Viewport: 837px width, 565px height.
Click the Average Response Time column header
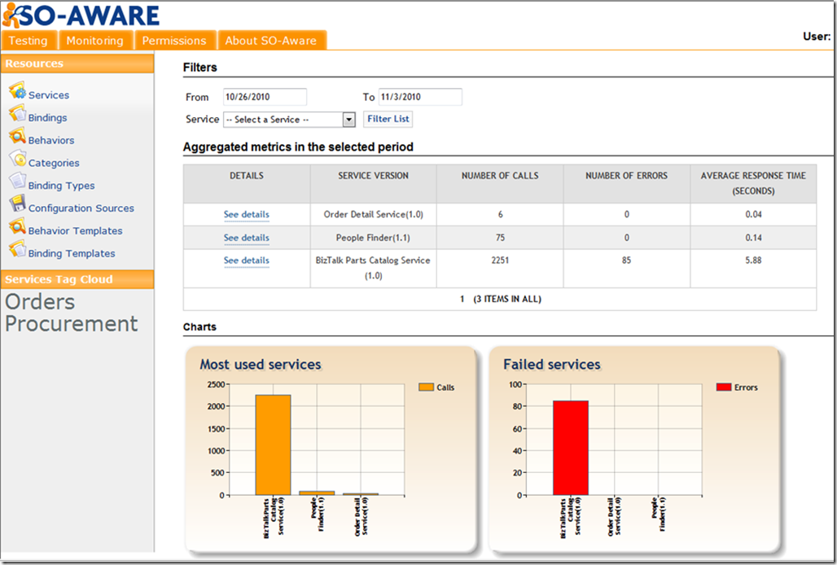[x=753, y=183]
